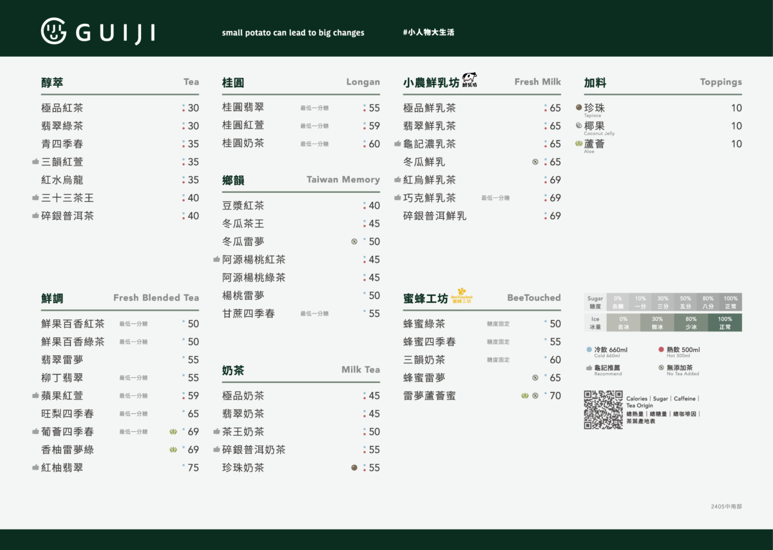Click the GUIJI smiley face logo

tap(54, 29)
